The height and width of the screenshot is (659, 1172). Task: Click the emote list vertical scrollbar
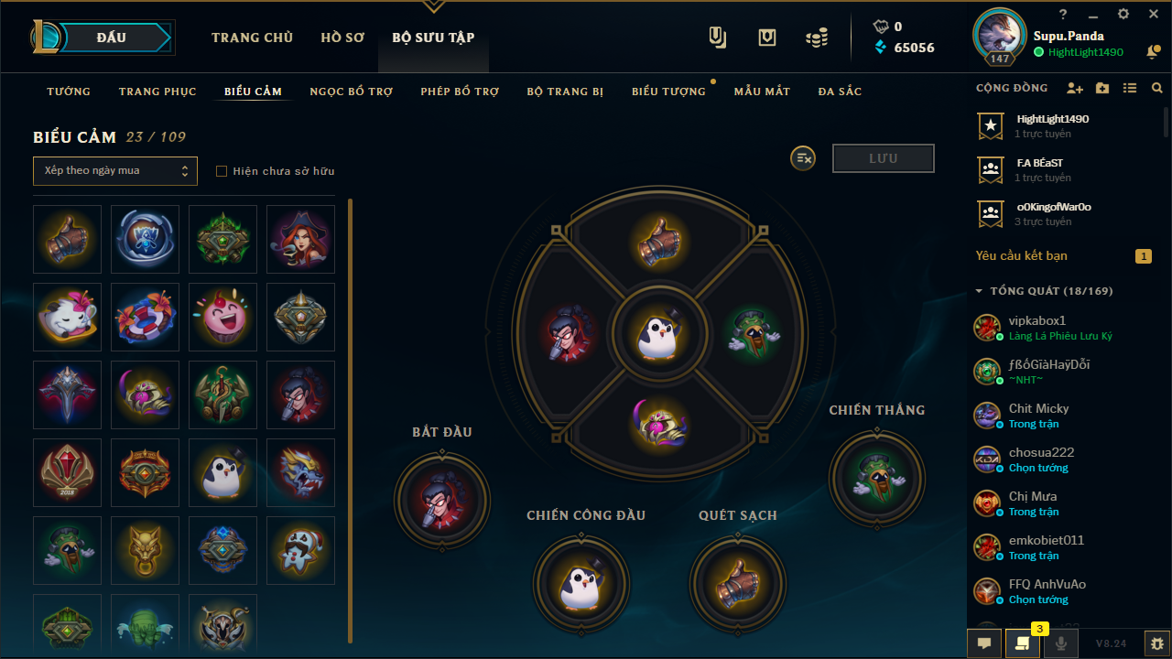tap(350, 421)
